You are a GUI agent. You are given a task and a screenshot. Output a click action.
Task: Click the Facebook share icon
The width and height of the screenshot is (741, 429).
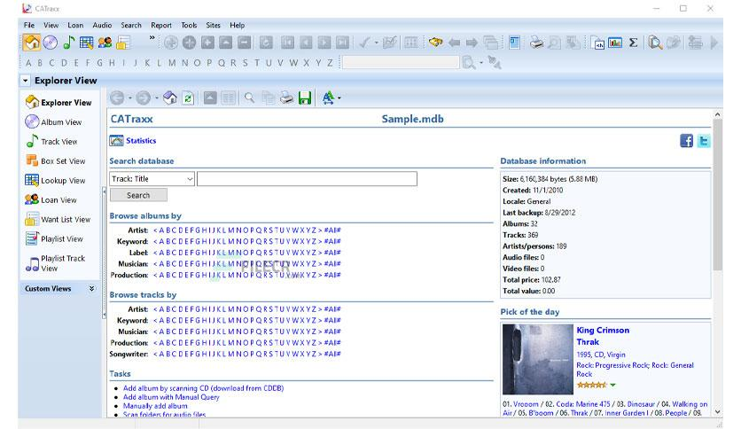pos(686,141)
